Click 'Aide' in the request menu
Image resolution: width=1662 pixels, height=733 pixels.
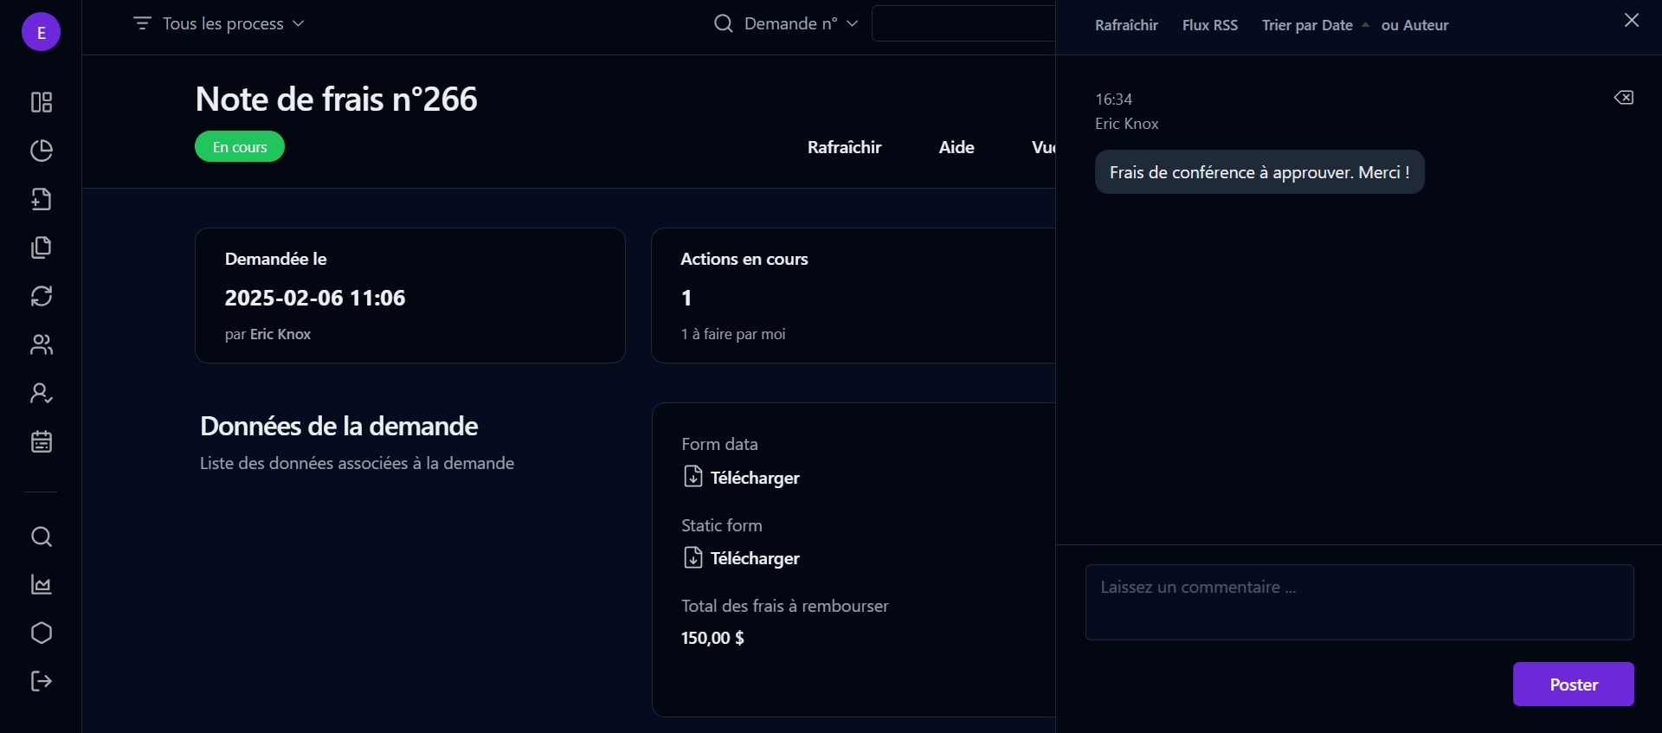click(956, 147)
